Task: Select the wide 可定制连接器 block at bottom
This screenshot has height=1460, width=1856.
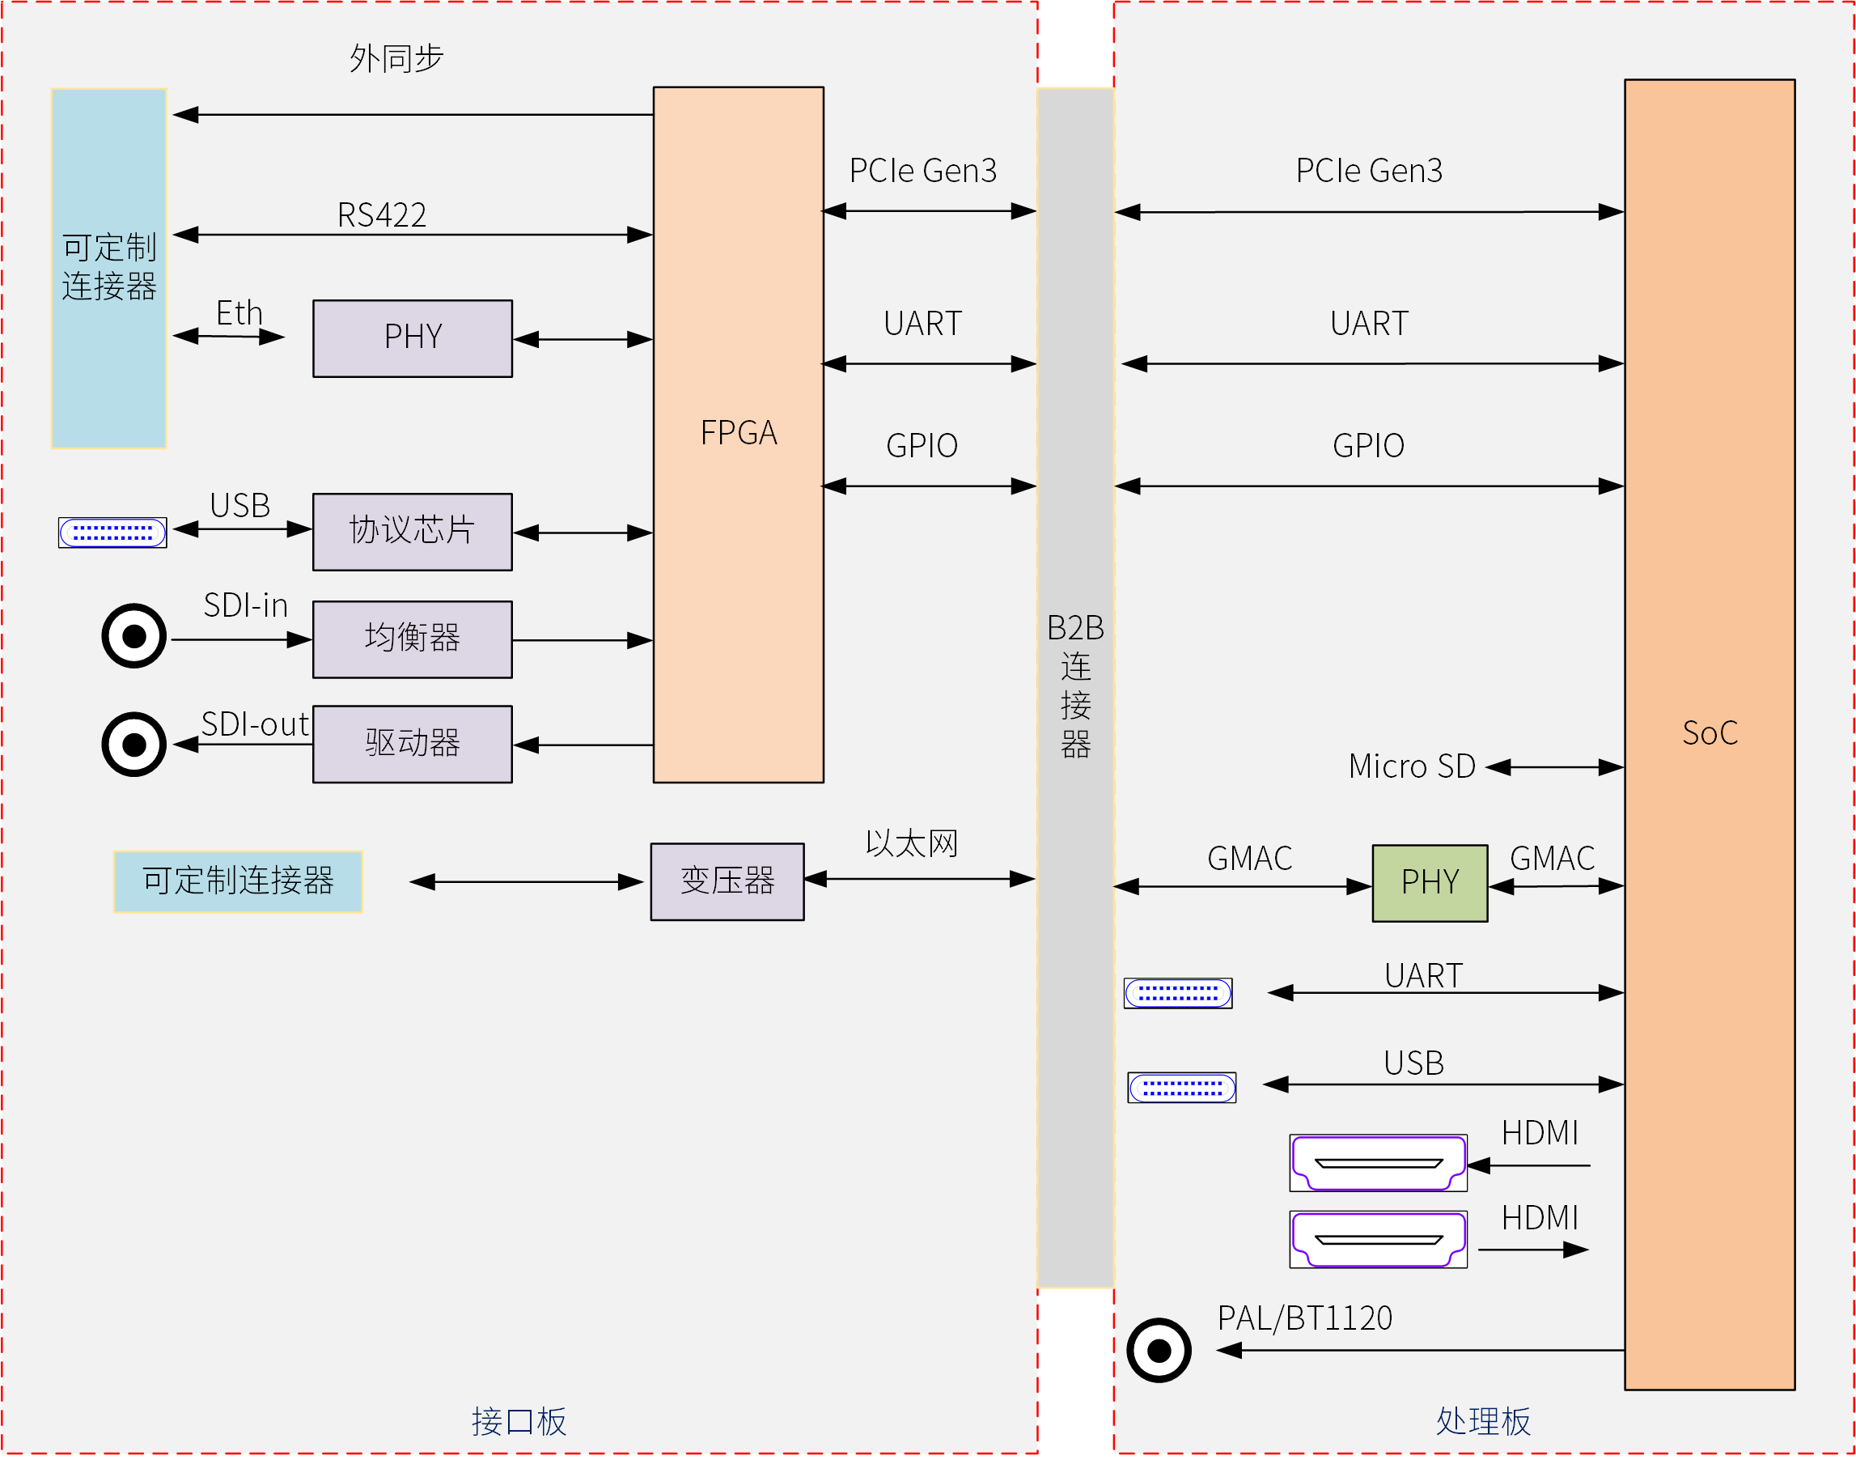Action: pos(238,881)
